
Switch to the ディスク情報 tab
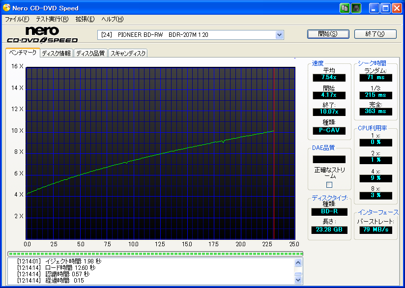click(56, 53)
